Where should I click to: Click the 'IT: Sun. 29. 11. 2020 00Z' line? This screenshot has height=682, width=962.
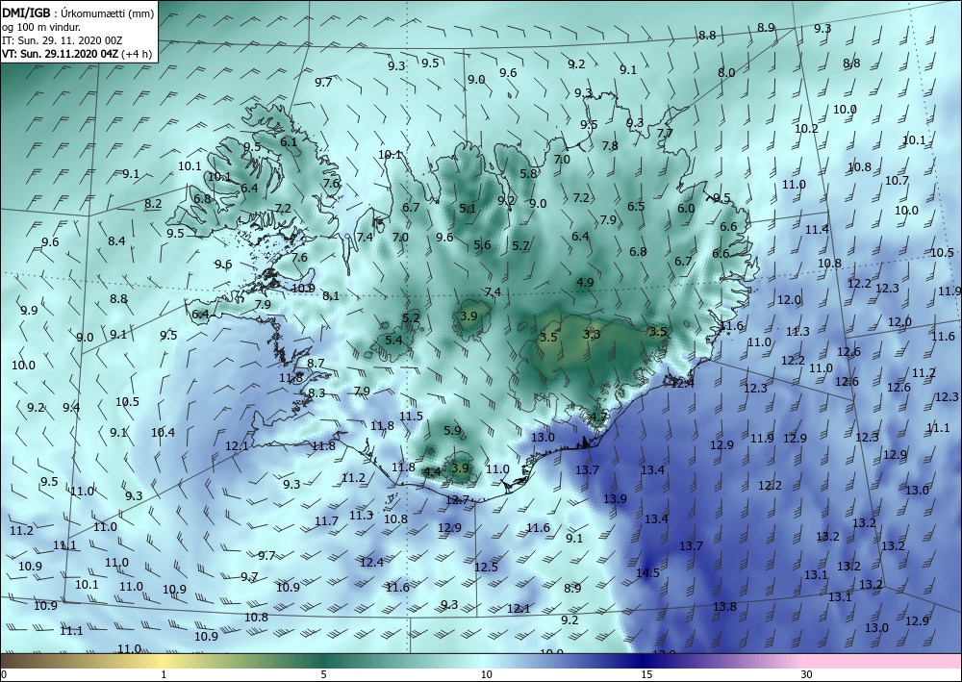(62, 40)
